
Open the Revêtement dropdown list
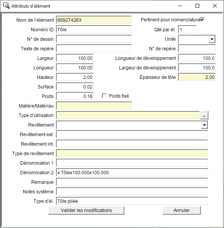pos(204,125)
